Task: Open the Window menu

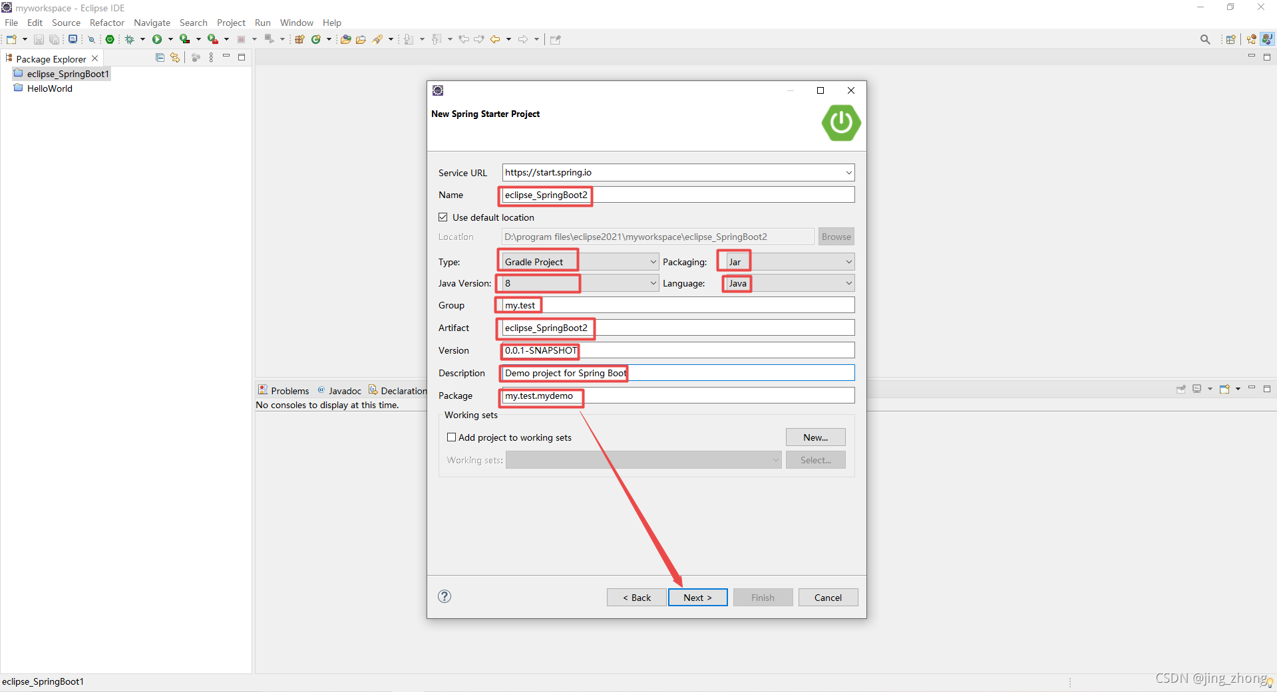Action: 296,23
